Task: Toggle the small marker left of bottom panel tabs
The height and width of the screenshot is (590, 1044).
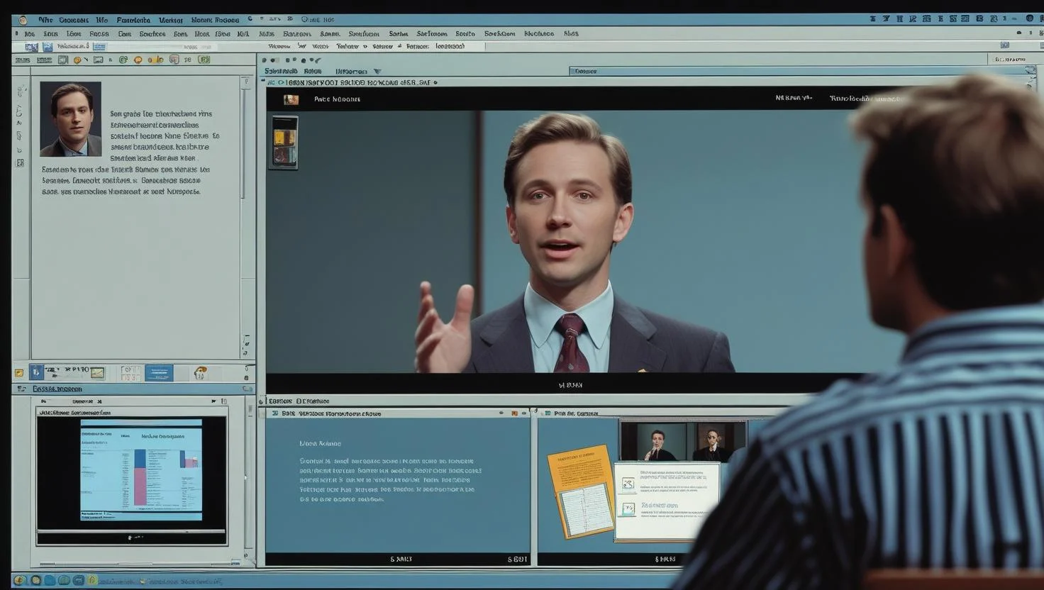Action: point(261,401)
